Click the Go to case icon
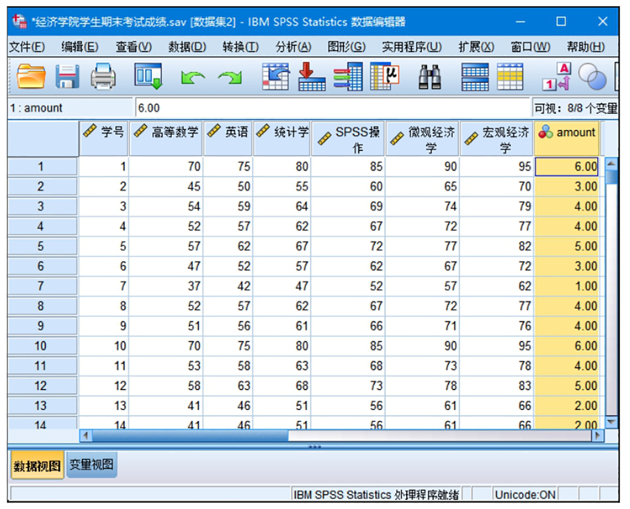Image resolution: width=630 pixels, height=509 pixels. (275, 76)
